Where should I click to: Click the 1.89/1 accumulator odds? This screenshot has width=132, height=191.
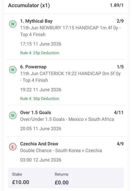tap(117, 5)
